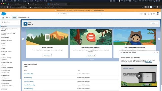Play the Task Queue Assignment video
Viewport: 162px width, 91px height.
pos(139,76)
